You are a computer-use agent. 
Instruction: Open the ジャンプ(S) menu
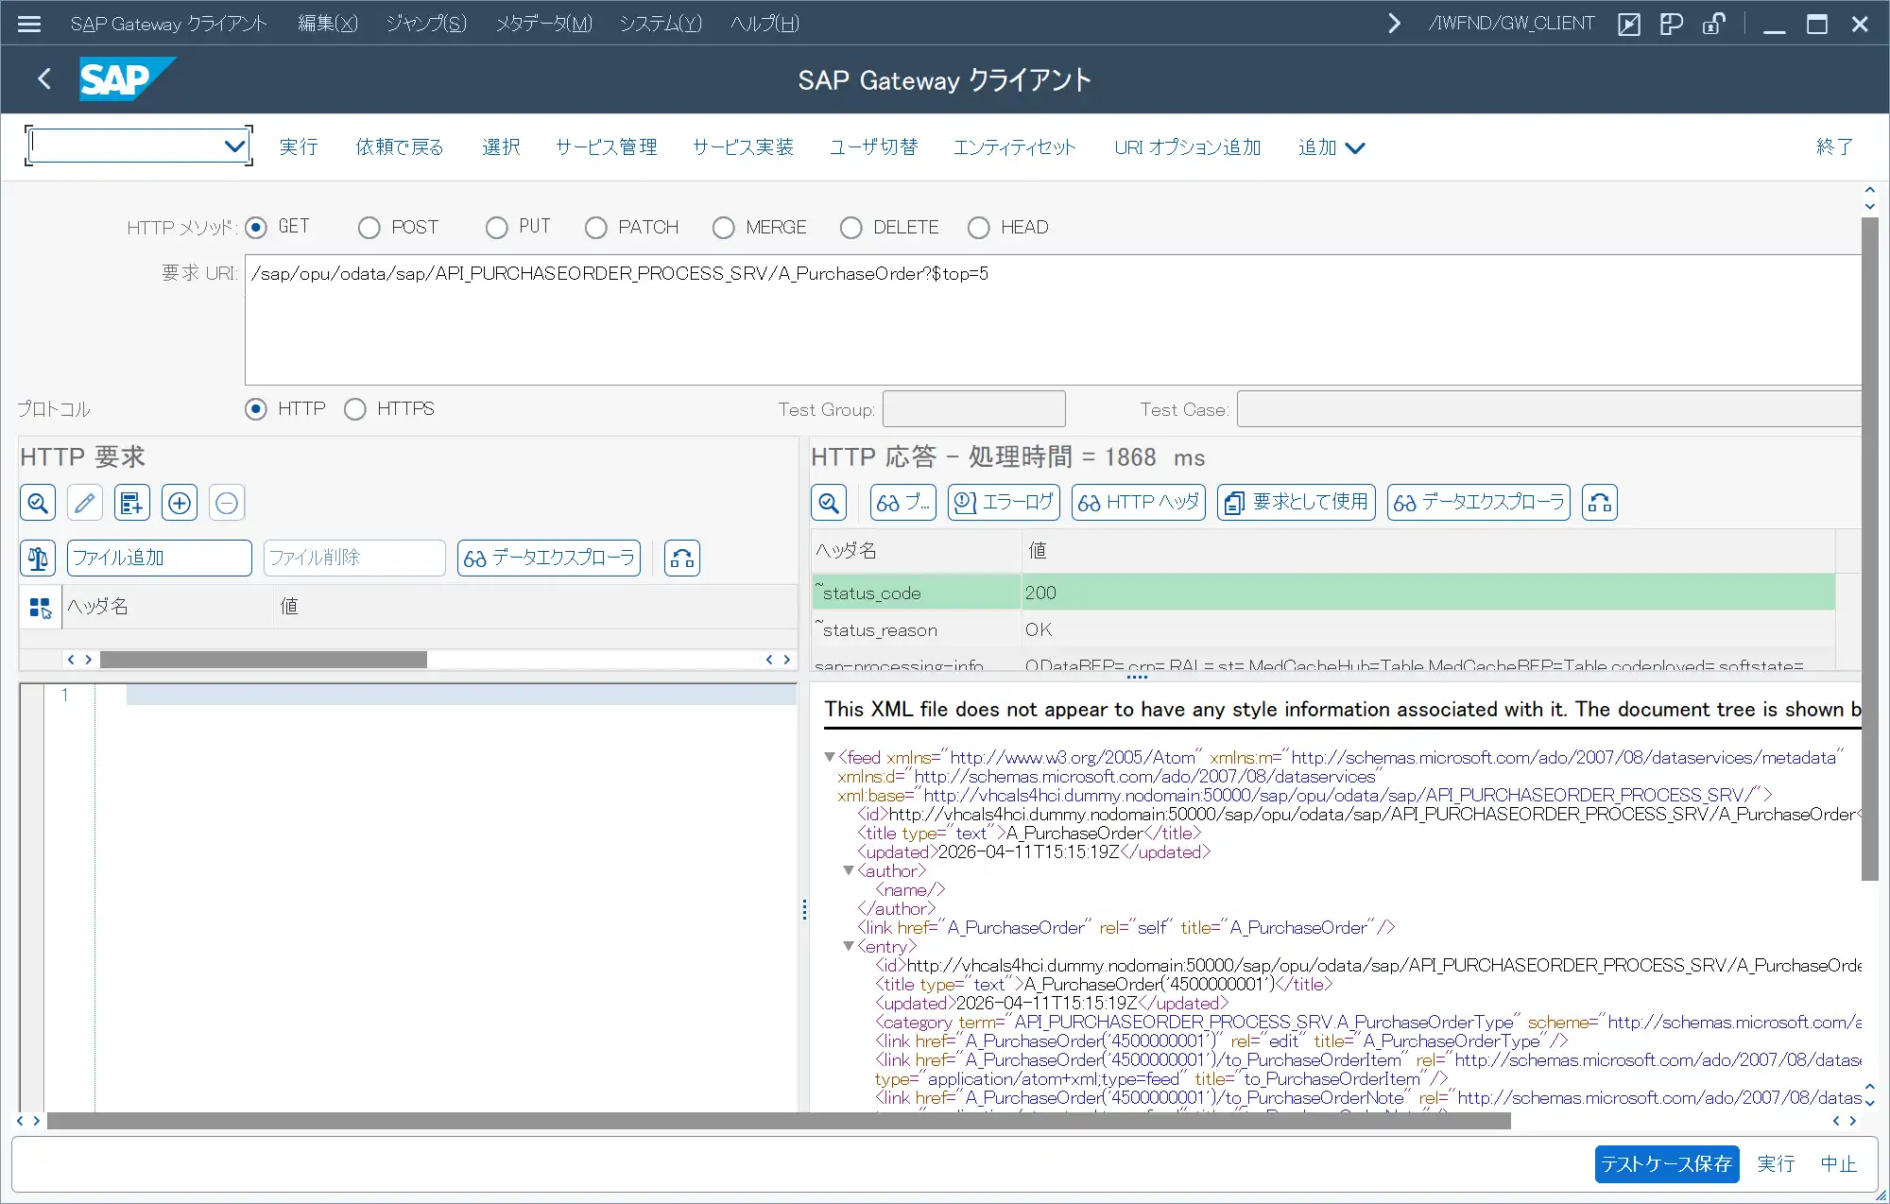(x=425, y=24)
